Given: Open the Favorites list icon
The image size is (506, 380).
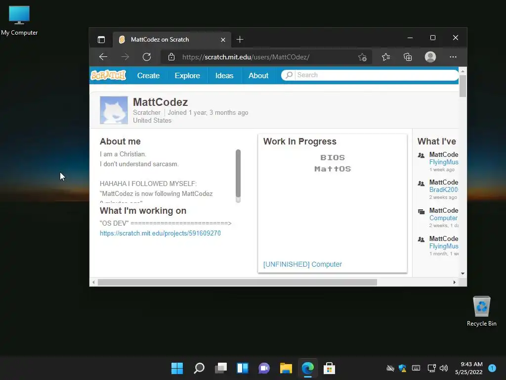Looking at the screenshot, I should click(386, 57).
